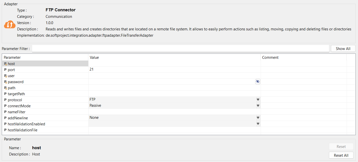Open the addNewline dropdown arrow

tap(258, 118)
